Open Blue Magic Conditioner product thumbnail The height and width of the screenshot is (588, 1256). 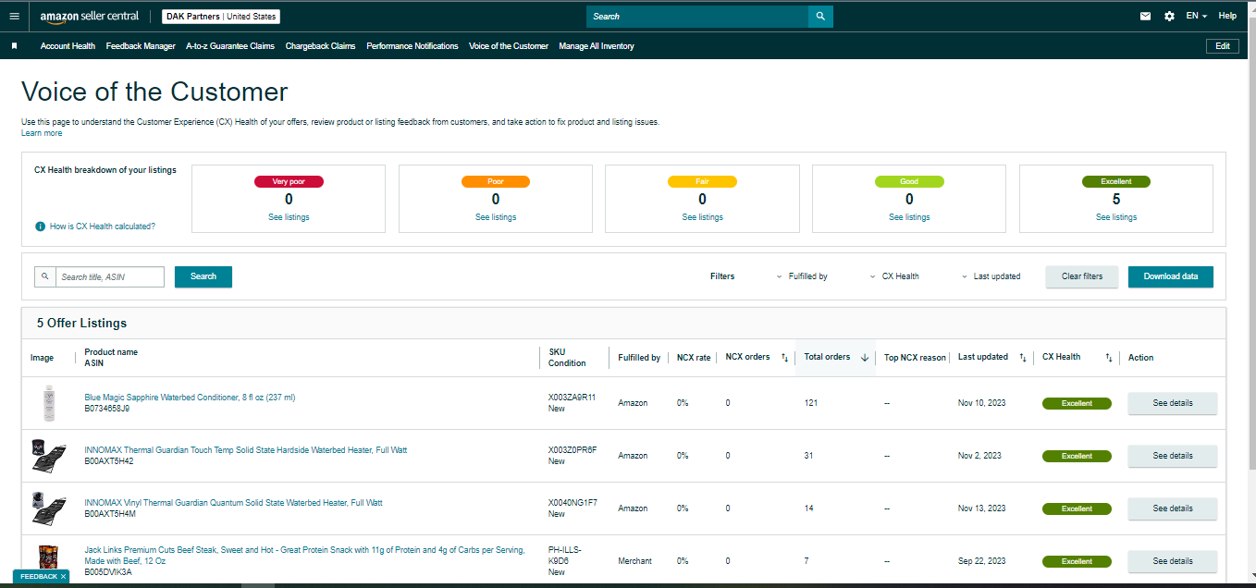pos(48,403)
